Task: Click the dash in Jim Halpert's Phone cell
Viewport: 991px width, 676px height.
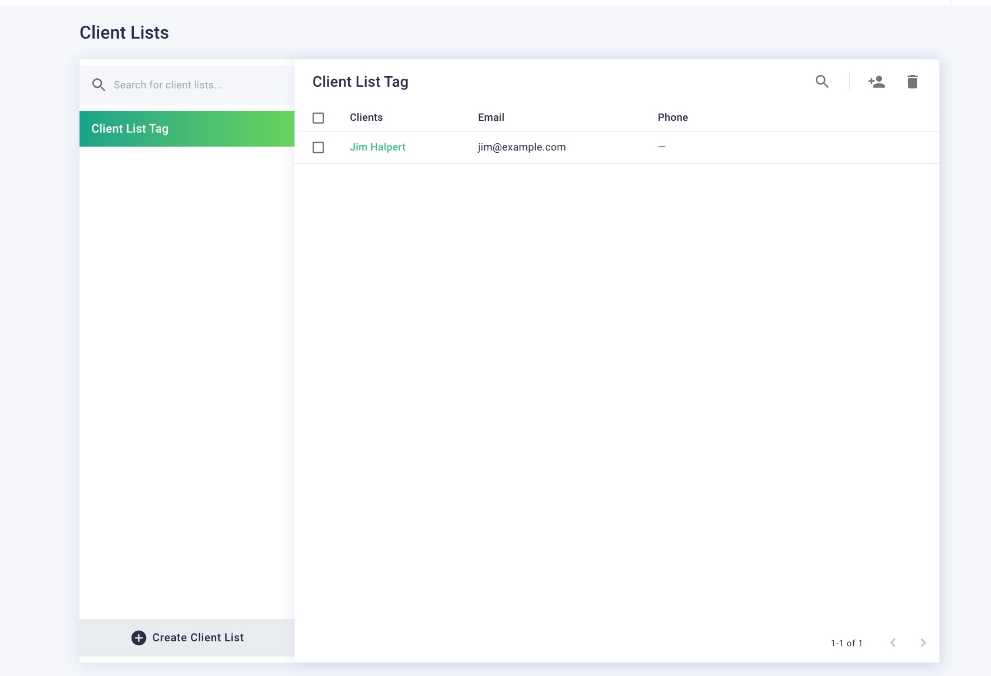Action: [662, 147]
